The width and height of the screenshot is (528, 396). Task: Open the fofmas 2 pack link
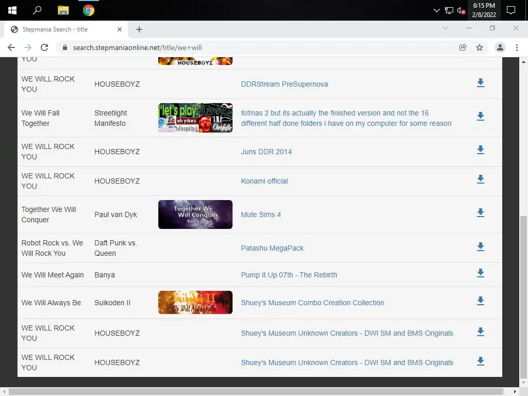click(346, 118)
